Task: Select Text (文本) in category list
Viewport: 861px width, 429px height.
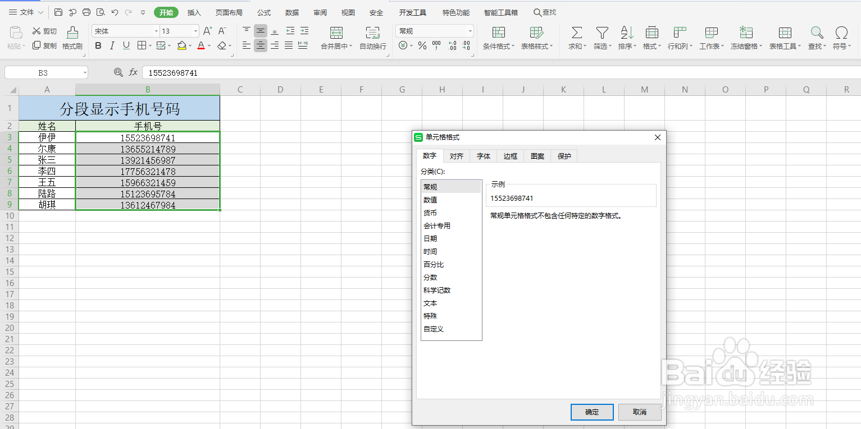Action: [451, 303]
